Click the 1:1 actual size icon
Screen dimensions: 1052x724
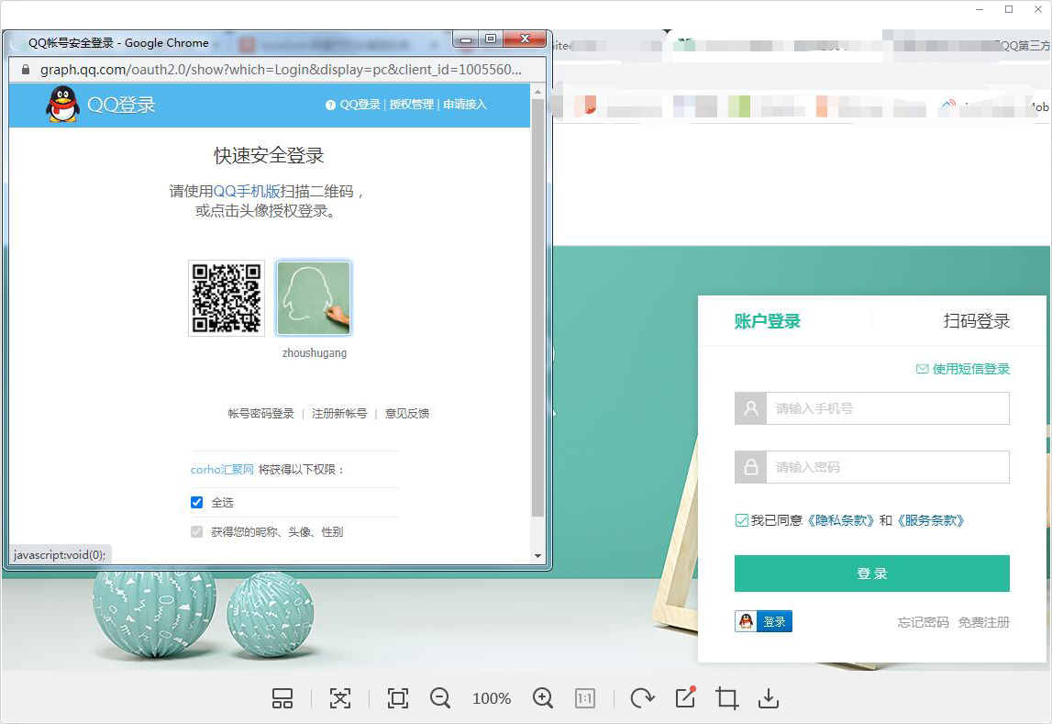(585, 698)
